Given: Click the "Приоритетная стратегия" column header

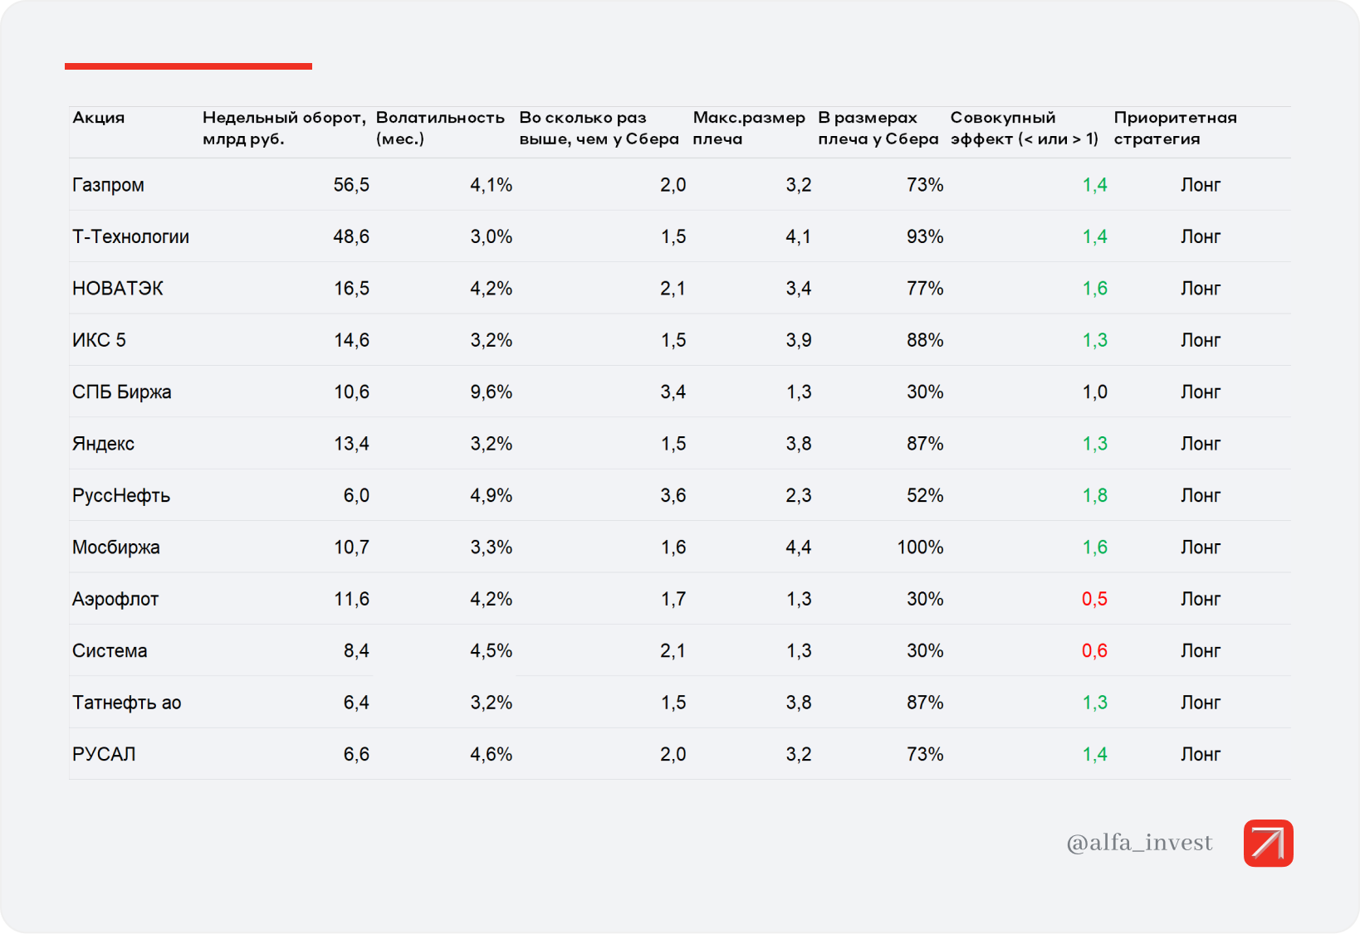Looking at the screenshot, I should (x=1175, y=128).
